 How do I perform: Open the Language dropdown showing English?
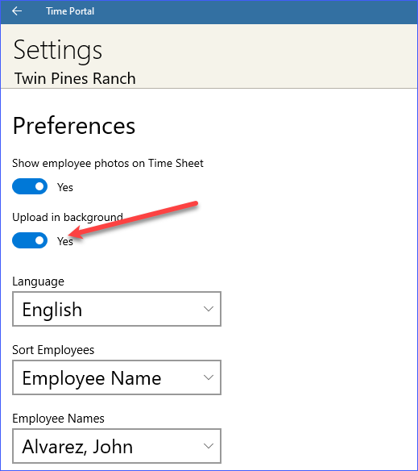tap(117, 309)
